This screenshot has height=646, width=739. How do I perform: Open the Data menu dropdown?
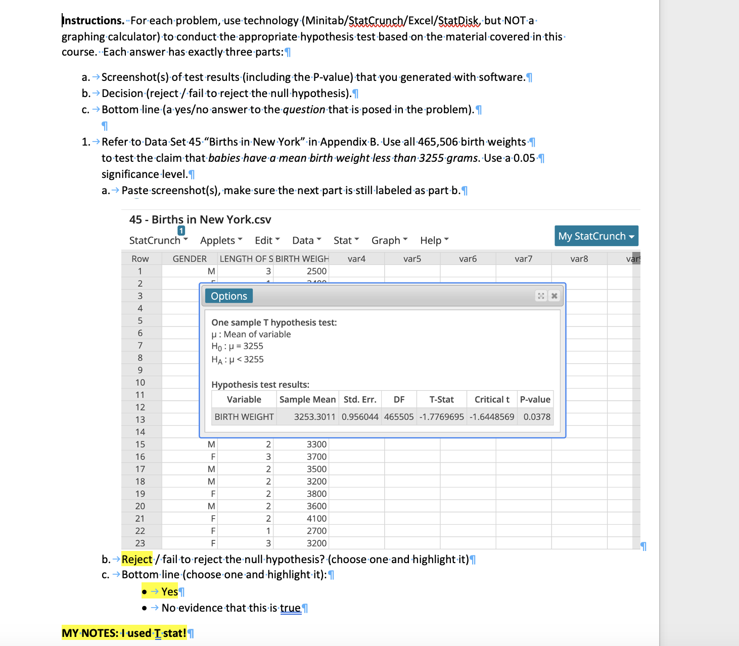tap(305, 240)
